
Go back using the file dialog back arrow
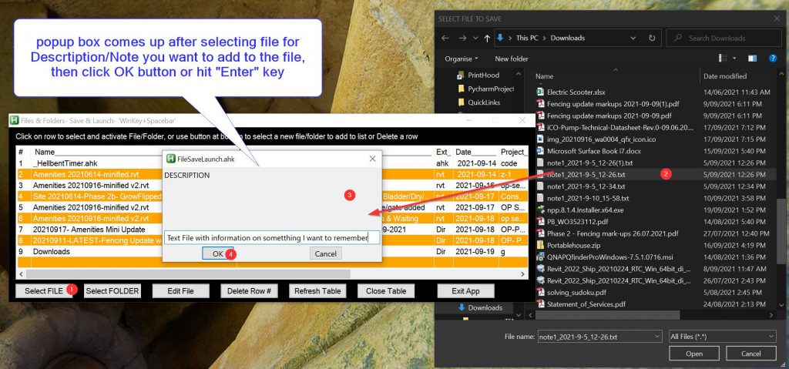[x=445, y=38]
